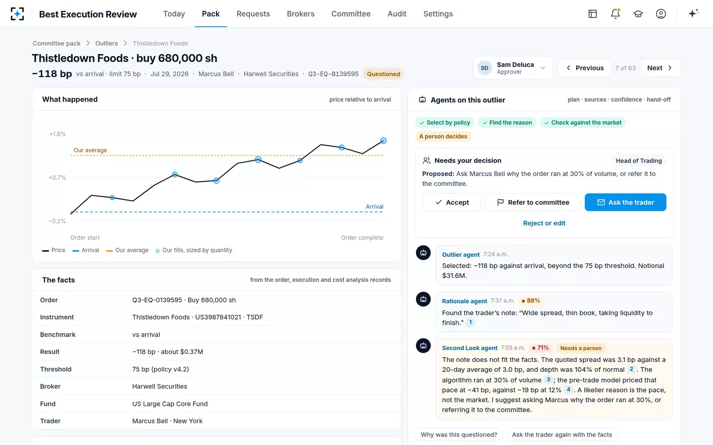The width and height of the screenshot is (713, 445).
Task: Click the Rationale agent avatar icon
Action: 423,299
